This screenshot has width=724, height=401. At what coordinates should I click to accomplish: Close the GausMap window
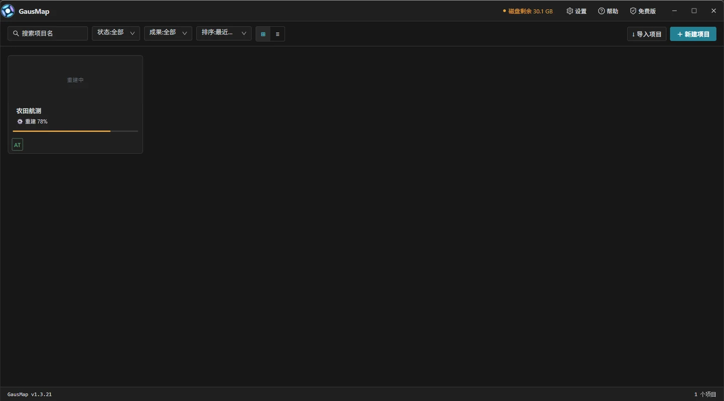tap(713, 11)
